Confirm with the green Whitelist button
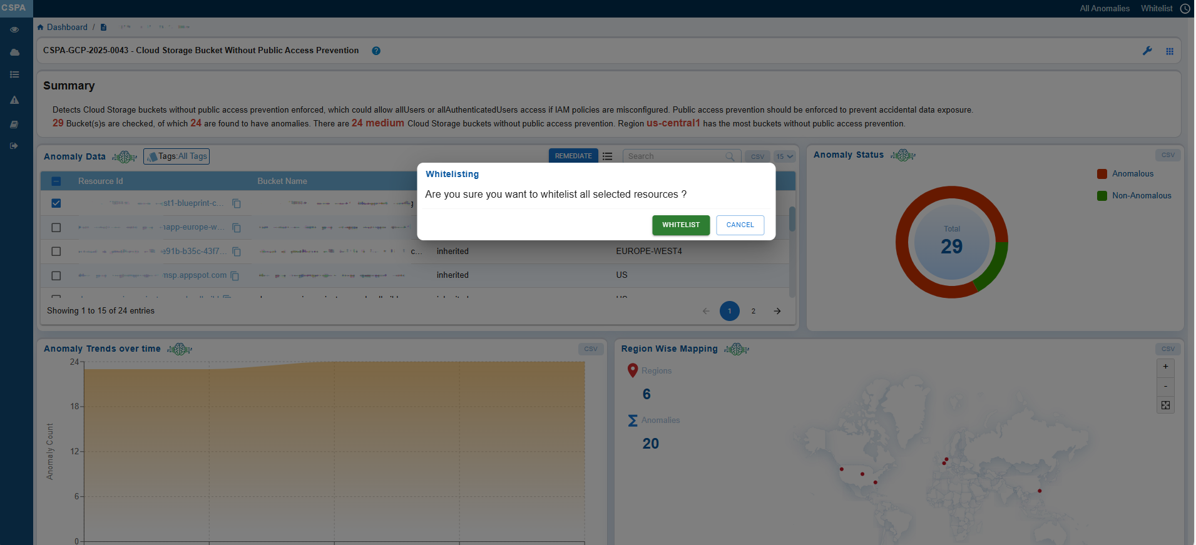Image resolution: width=1196 pixels, height=545 pixels. click(680, 225)
